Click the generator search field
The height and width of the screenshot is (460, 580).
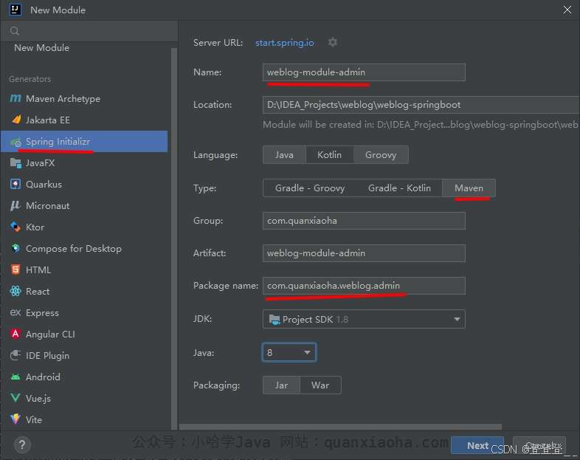coord(89,31)
